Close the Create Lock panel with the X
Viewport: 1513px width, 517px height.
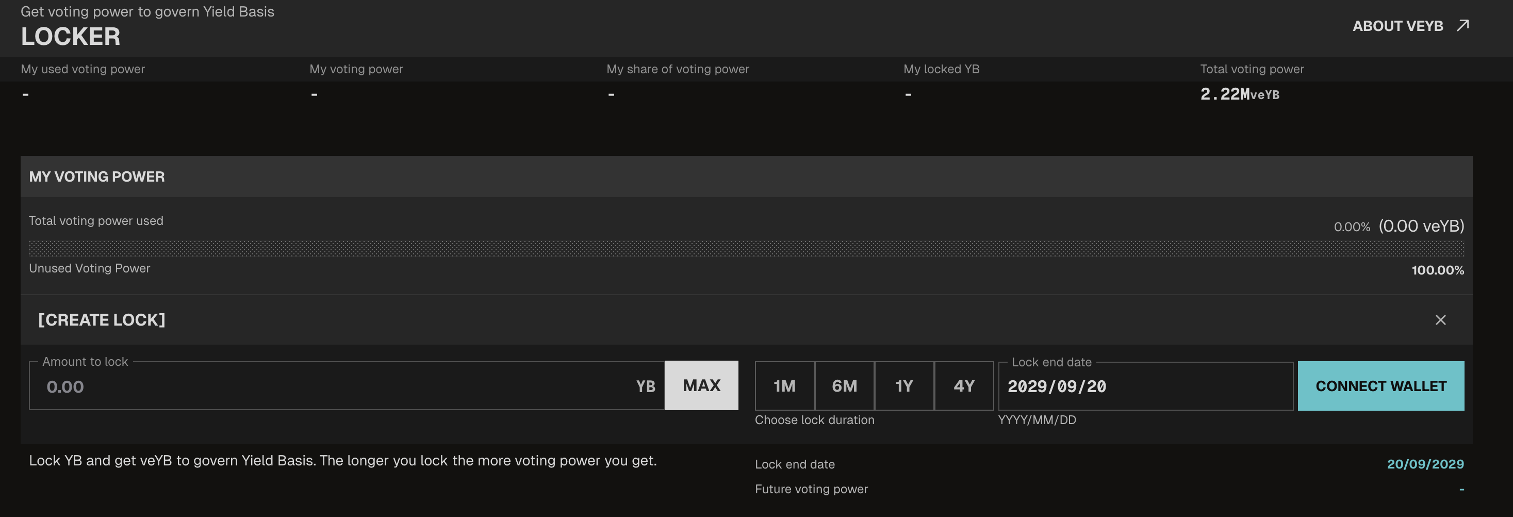[1440, 319]
